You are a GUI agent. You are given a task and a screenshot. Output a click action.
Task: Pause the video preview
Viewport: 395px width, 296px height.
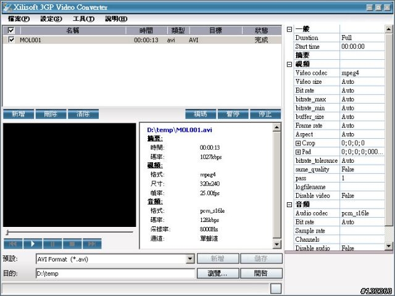(x=52, y=244)
